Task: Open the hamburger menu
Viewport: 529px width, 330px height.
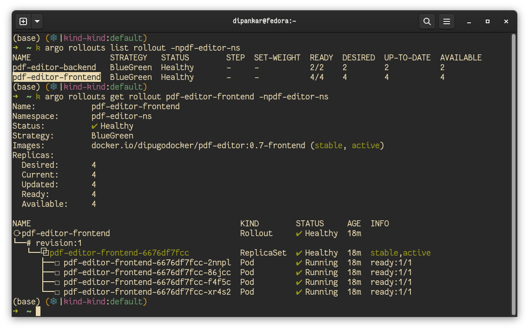Action: (446, 21)
